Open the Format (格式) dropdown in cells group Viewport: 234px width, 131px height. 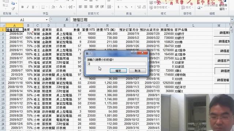187,7
